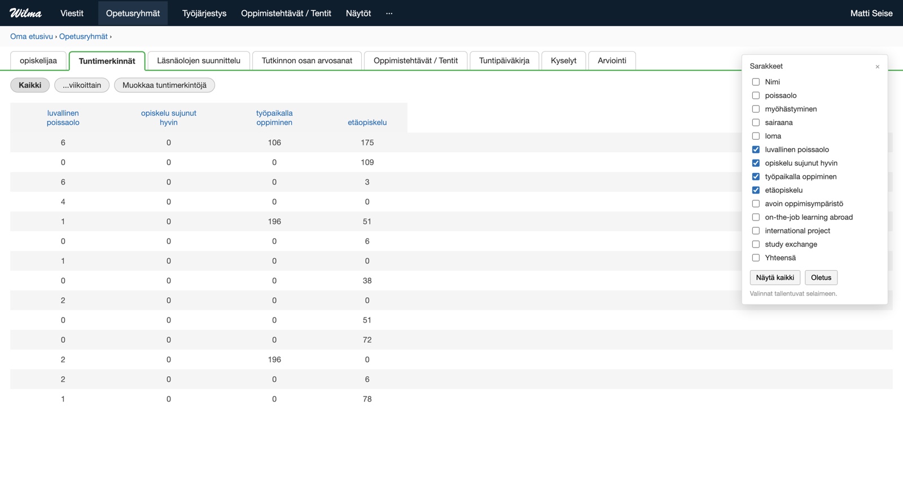Uncheck luvallinen poissaolo column
903x485 pixels.
pyautogui.click(x=756, y=149)
